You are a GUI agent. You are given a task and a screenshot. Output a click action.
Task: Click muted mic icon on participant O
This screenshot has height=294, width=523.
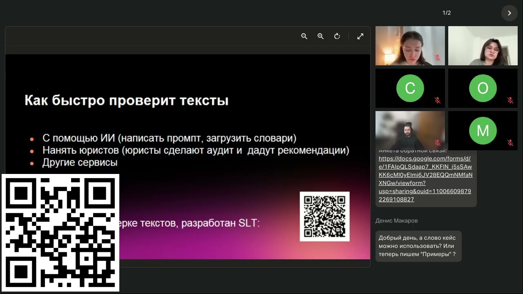tap(510, 100)
